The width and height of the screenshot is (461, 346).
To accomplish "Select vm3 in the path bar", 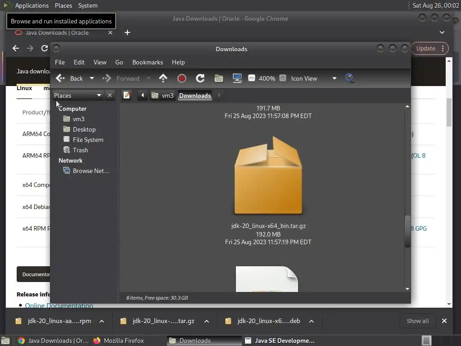I will point(163,96).
